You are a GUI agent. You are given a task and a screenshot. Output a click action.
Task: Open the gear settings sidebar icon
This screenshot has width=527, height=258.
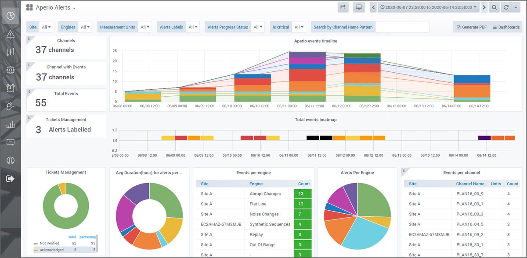(11, 70)
